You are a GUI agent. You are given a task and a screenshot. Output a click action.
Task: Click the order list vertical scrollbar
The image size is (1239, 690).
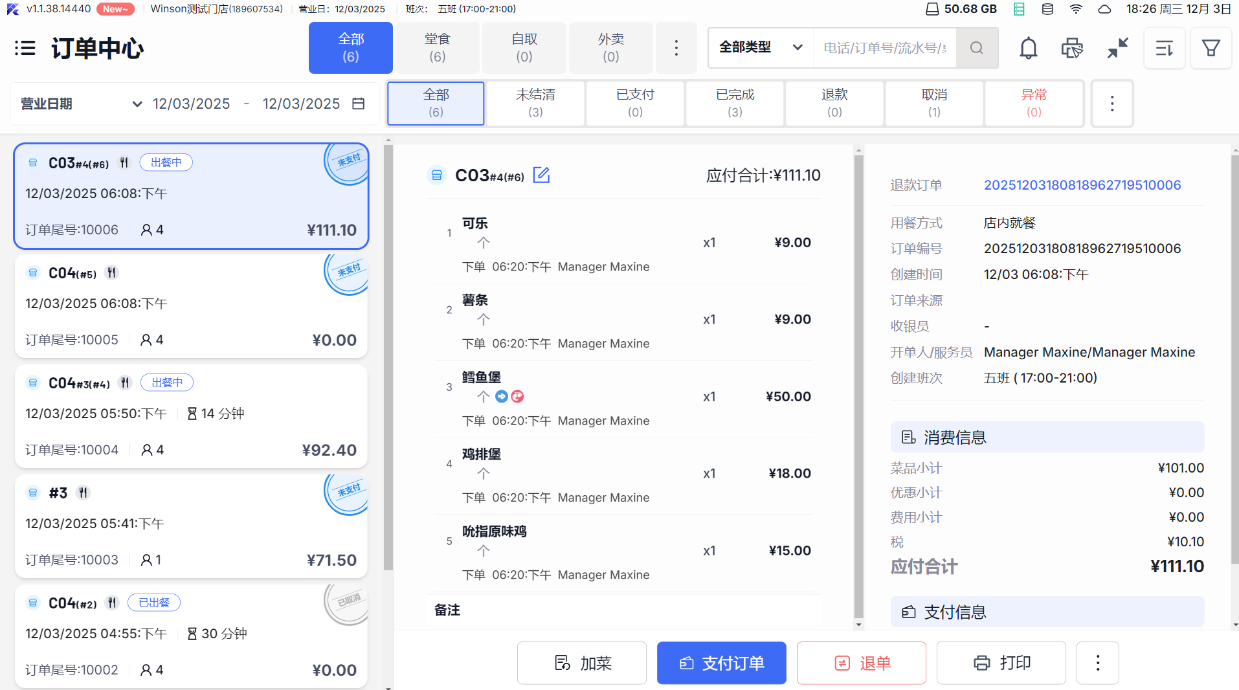[x=388, y=356]
